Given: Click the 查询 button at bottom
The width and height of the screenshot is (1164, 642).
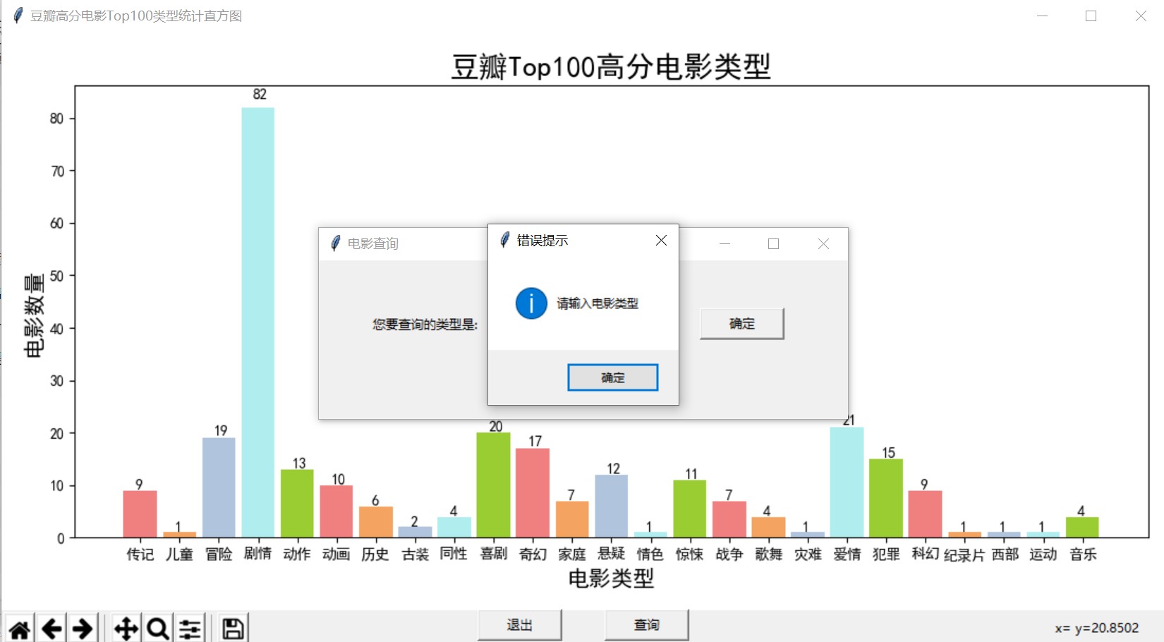Looking at the screenshot, I should tap(646, 625).
